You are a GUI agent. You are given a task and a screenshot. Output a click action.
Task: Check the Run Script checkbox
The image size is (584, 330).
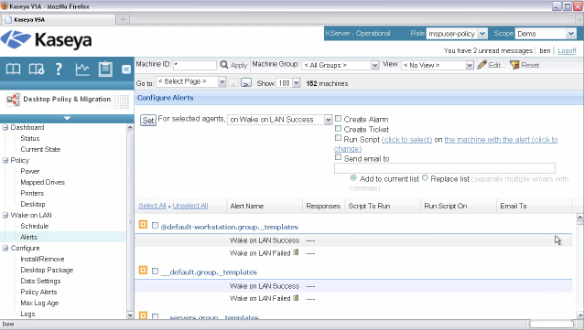338,138
